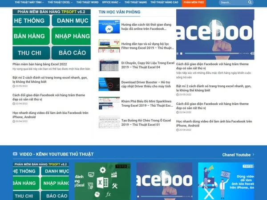This screenshot has height=200, width=267.
Task: Type in the Search input field
Action: 233,2
